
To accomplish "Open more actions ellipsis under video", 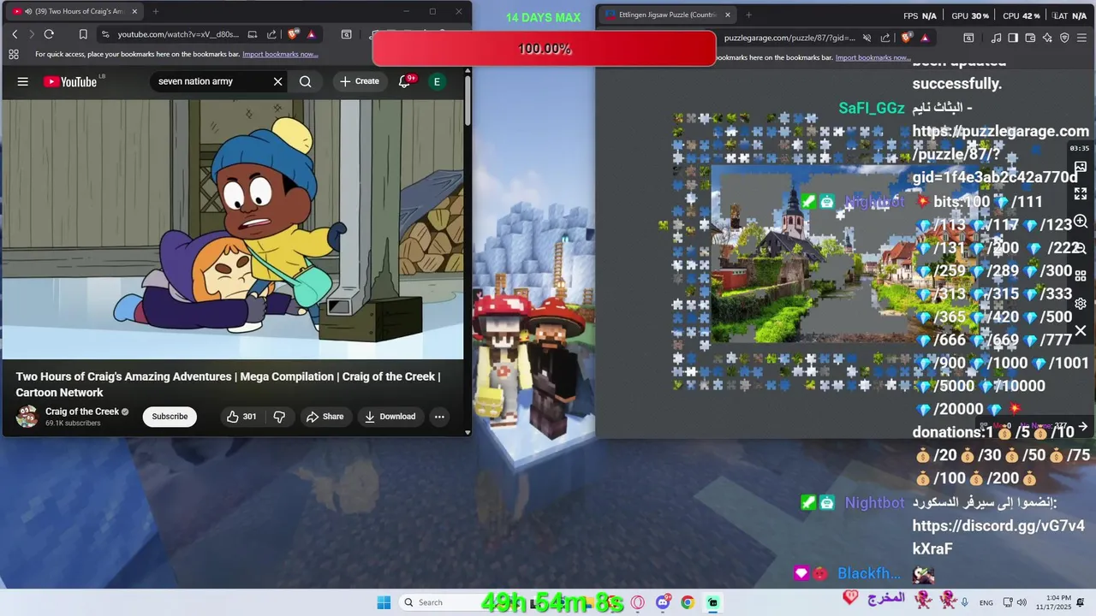I will 439,417.
